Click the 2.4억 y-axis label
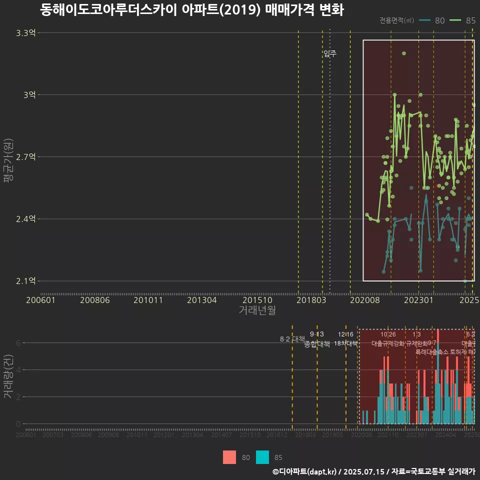The height and width of the screenshot is (480, 480). pos(25,219)
